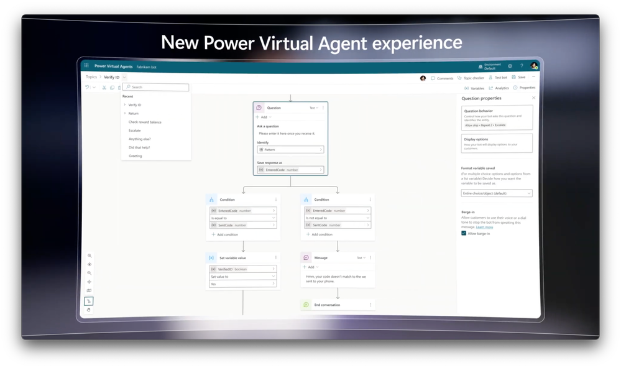Open the Question node Add dropdown
Viewport: 621px width, 368px height.
tap(264, 117)
